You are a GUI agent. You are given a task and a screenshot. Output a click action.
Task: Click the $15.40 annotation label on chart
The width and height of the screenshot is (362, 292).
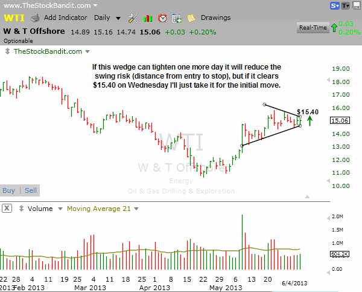[x=308, y=112]
